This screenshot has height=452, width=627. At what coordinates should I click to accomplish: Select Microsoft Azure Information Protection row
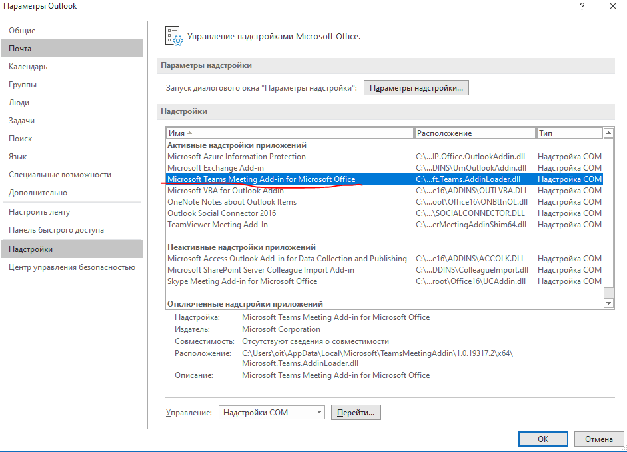384,157
